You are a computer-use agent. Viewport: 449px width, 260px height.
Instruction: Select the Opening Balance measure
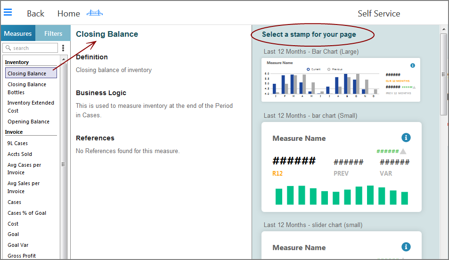tap(28, 122)
